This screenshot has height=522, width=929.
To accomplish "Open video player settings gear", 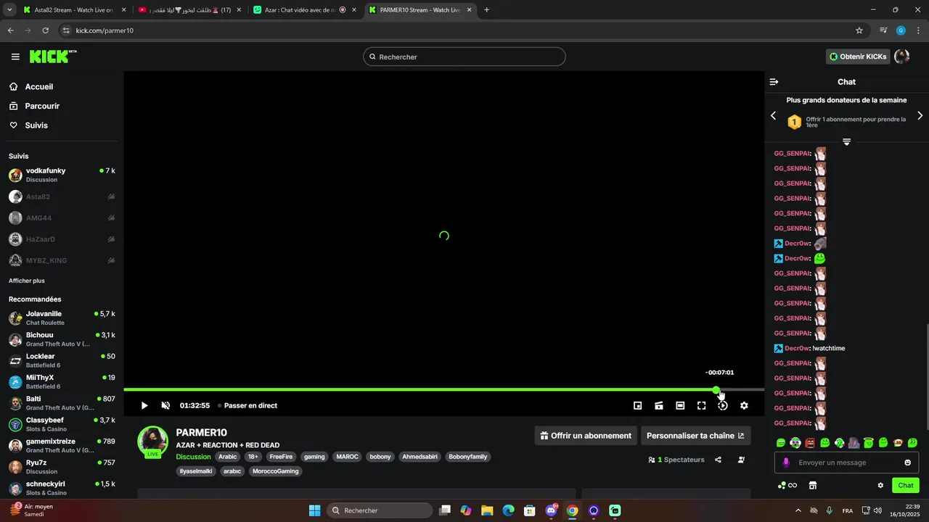I will pyautogui.click(x=744, y=406).
